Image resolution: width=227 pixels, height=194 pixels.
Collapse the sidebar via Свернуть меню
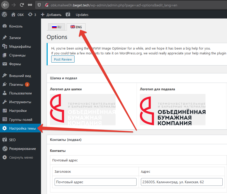pyautogui.click(x=20, y=158)
